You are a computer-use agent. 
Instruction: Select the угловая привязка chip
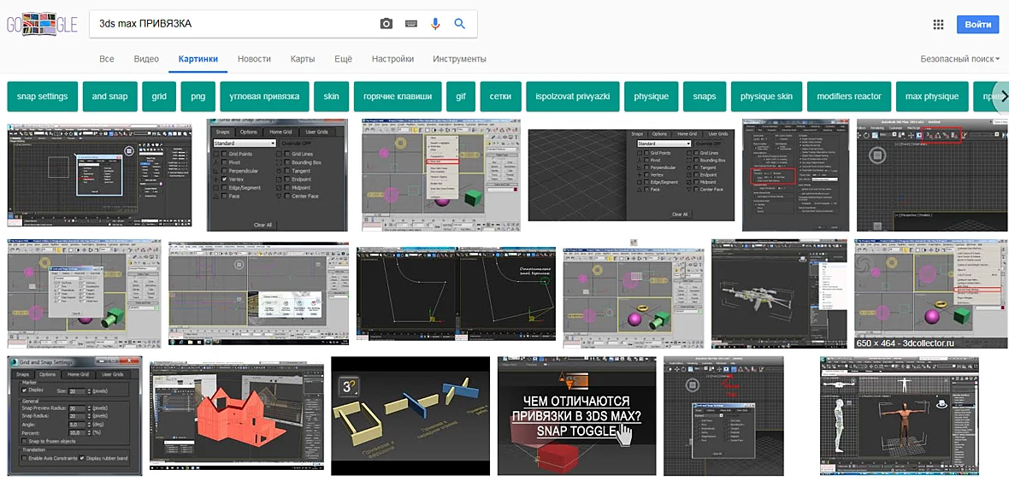pos(264,97)
